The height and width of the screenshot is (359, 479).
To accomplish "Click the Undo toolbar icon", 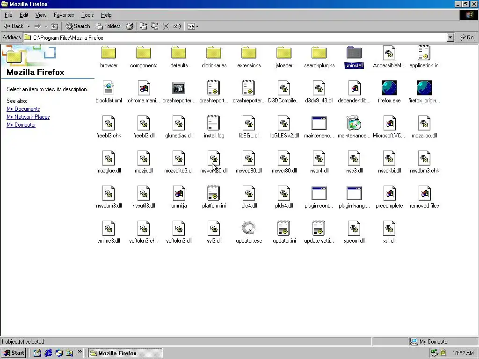I will 177,26.
